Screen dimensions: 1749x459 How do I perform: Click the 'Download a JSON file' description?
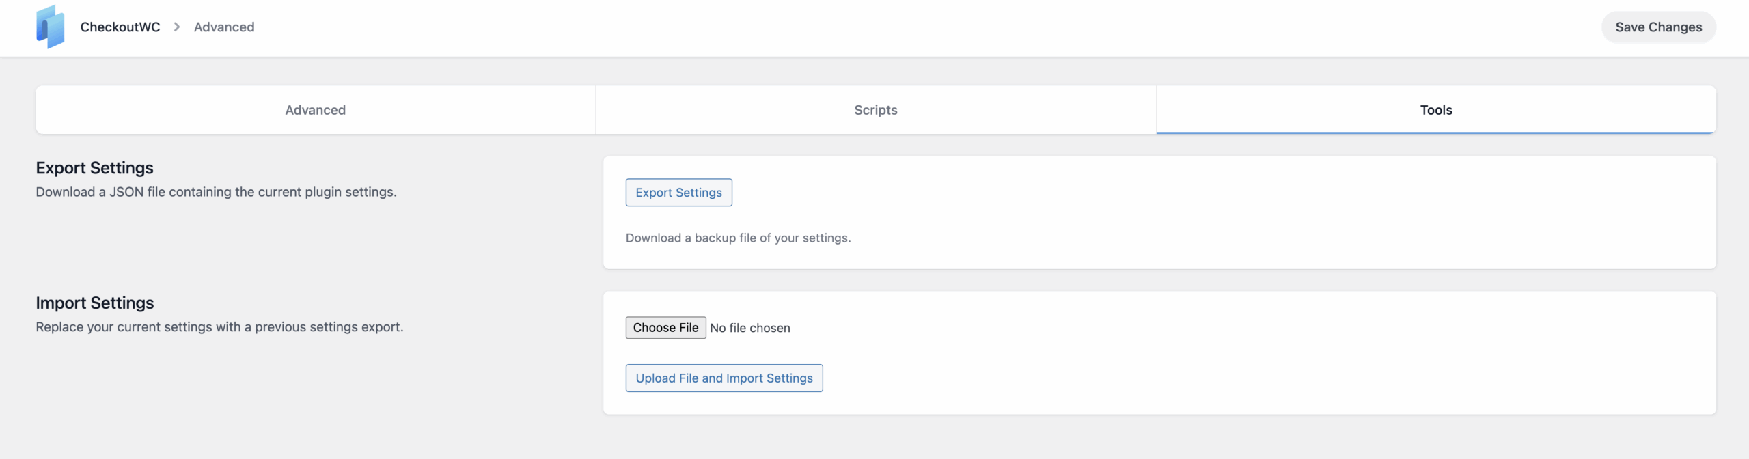click(216, 192)
